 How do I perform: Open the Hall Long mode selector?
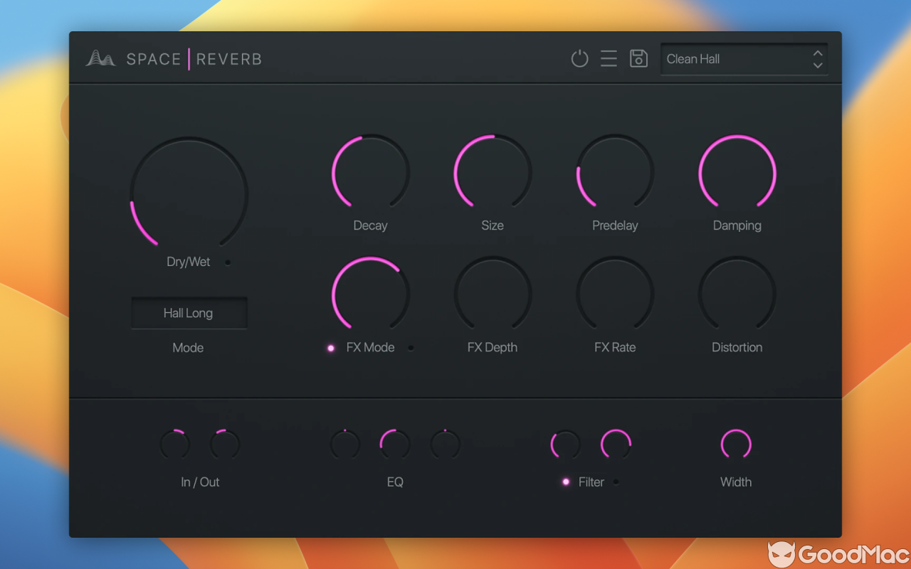(188, 313)
